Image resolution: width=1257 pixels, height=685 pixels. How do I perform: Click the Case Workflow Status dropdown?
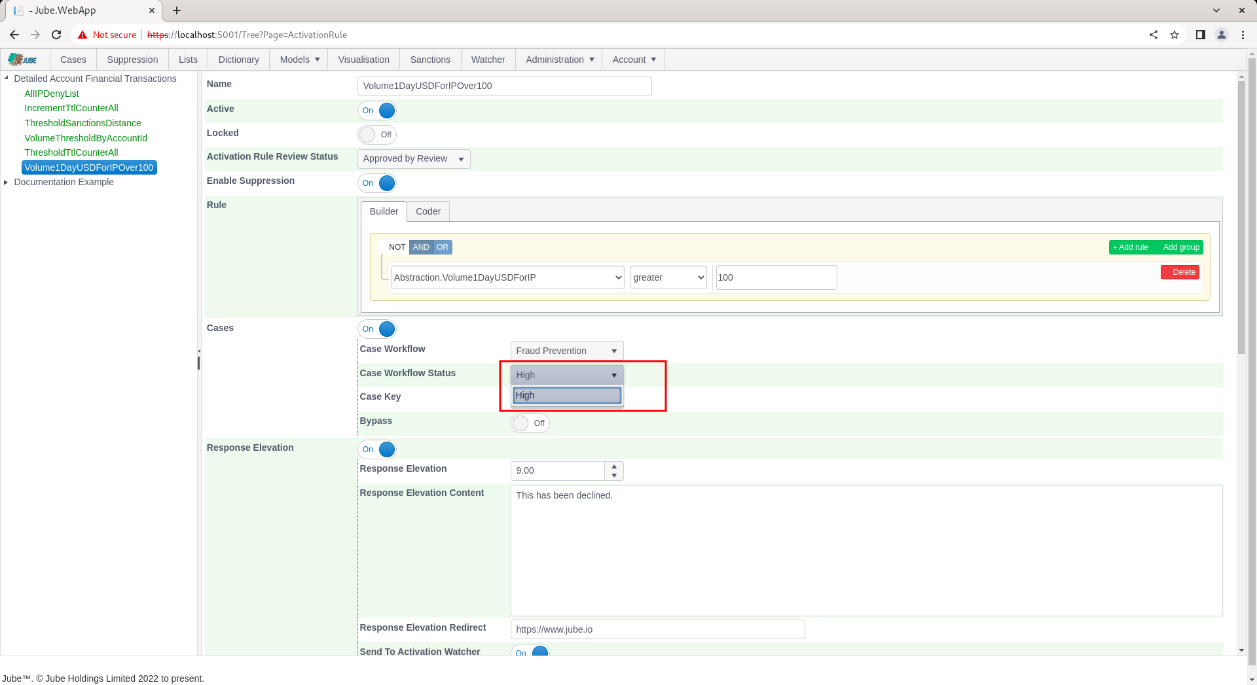pos(567,375)
